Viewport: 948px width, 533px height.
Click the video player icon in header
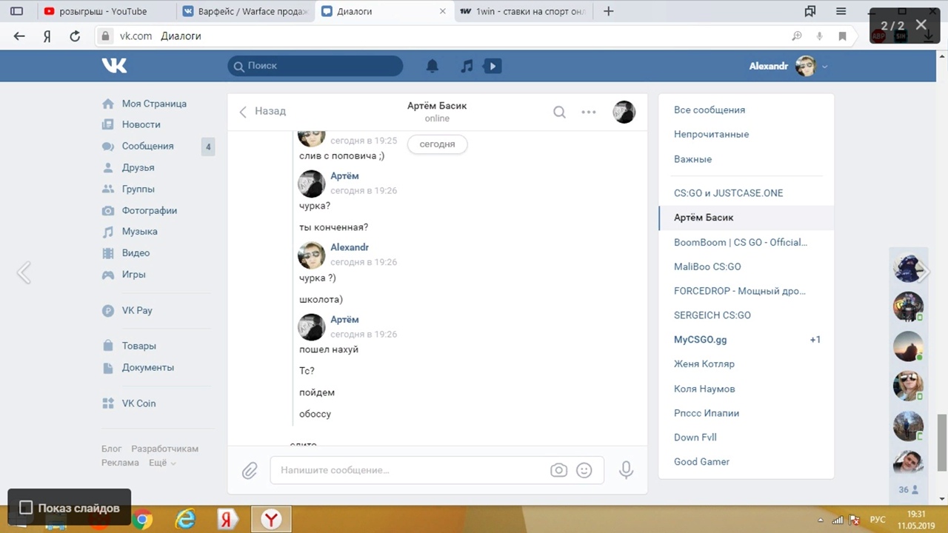click(492, 66)
